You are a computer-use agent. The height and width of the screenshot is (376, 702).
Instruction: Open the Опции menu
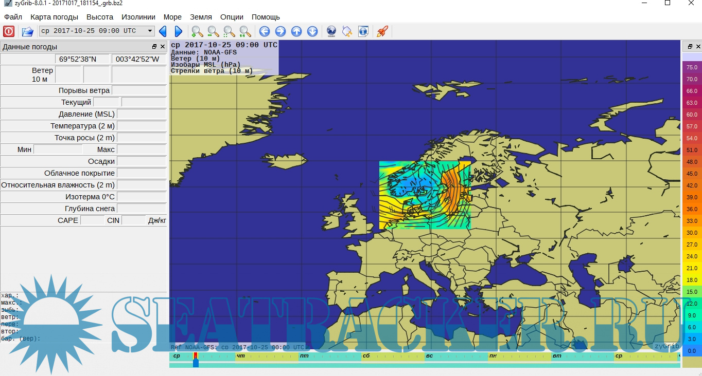point(232,17)
